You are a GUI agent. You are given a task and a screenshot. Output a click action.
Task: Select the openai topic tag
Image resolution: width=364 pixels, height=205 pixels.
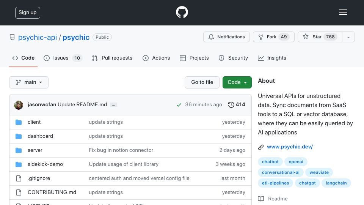point(296,162)
